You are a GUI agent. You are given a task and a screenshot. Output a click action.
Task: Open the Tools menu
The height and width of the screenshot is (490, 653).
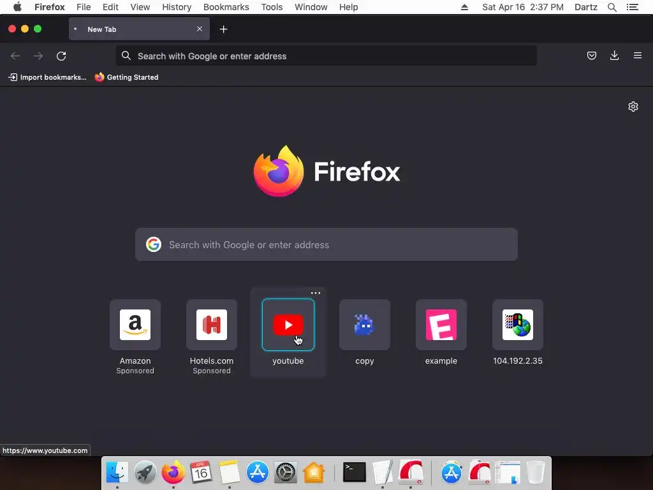(x=272, y=7)
